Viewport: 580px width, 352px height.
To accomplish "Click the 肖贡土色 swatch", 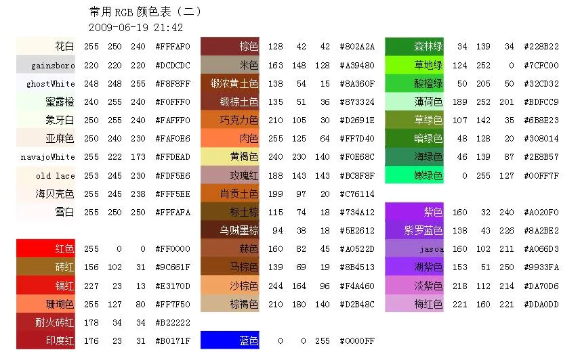I will pyautogui.click(x=230, y=194).
